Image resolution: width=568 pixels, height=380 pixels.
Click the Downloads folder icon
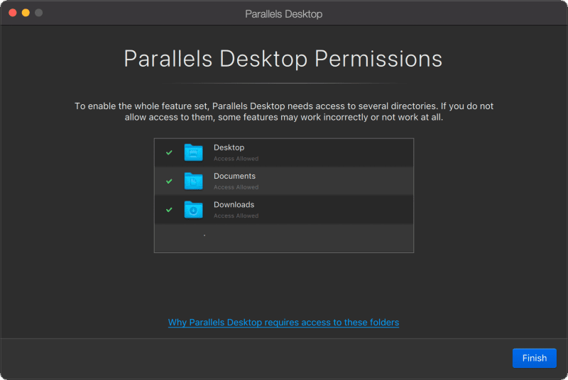coord(193,209)
